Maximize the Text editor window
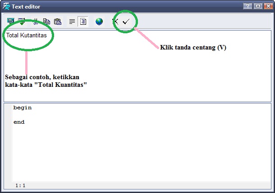The width and height of the screenshot is (275, 193). (258, 6)
